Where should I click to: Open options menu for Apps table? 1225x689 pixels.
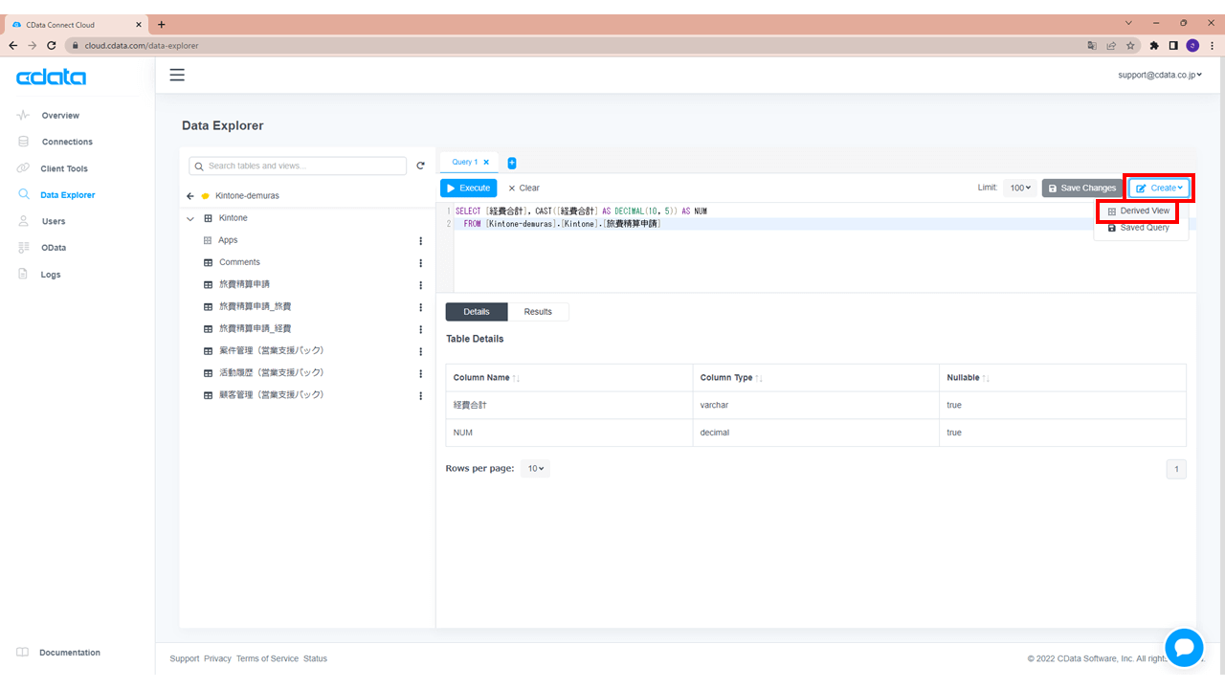click(420, 240)
